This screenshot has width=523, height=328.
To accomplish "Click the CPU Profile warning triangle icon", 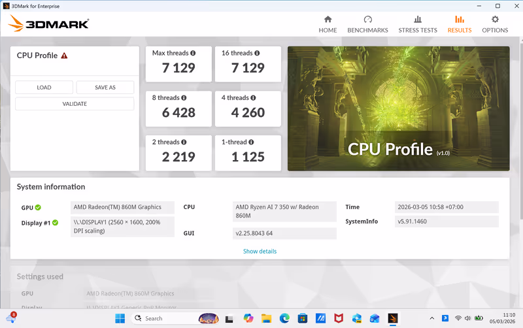I will pos(64,56).
